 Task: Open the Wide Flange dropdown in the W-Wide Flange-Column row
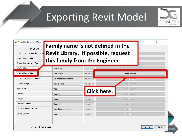point(68,74)
